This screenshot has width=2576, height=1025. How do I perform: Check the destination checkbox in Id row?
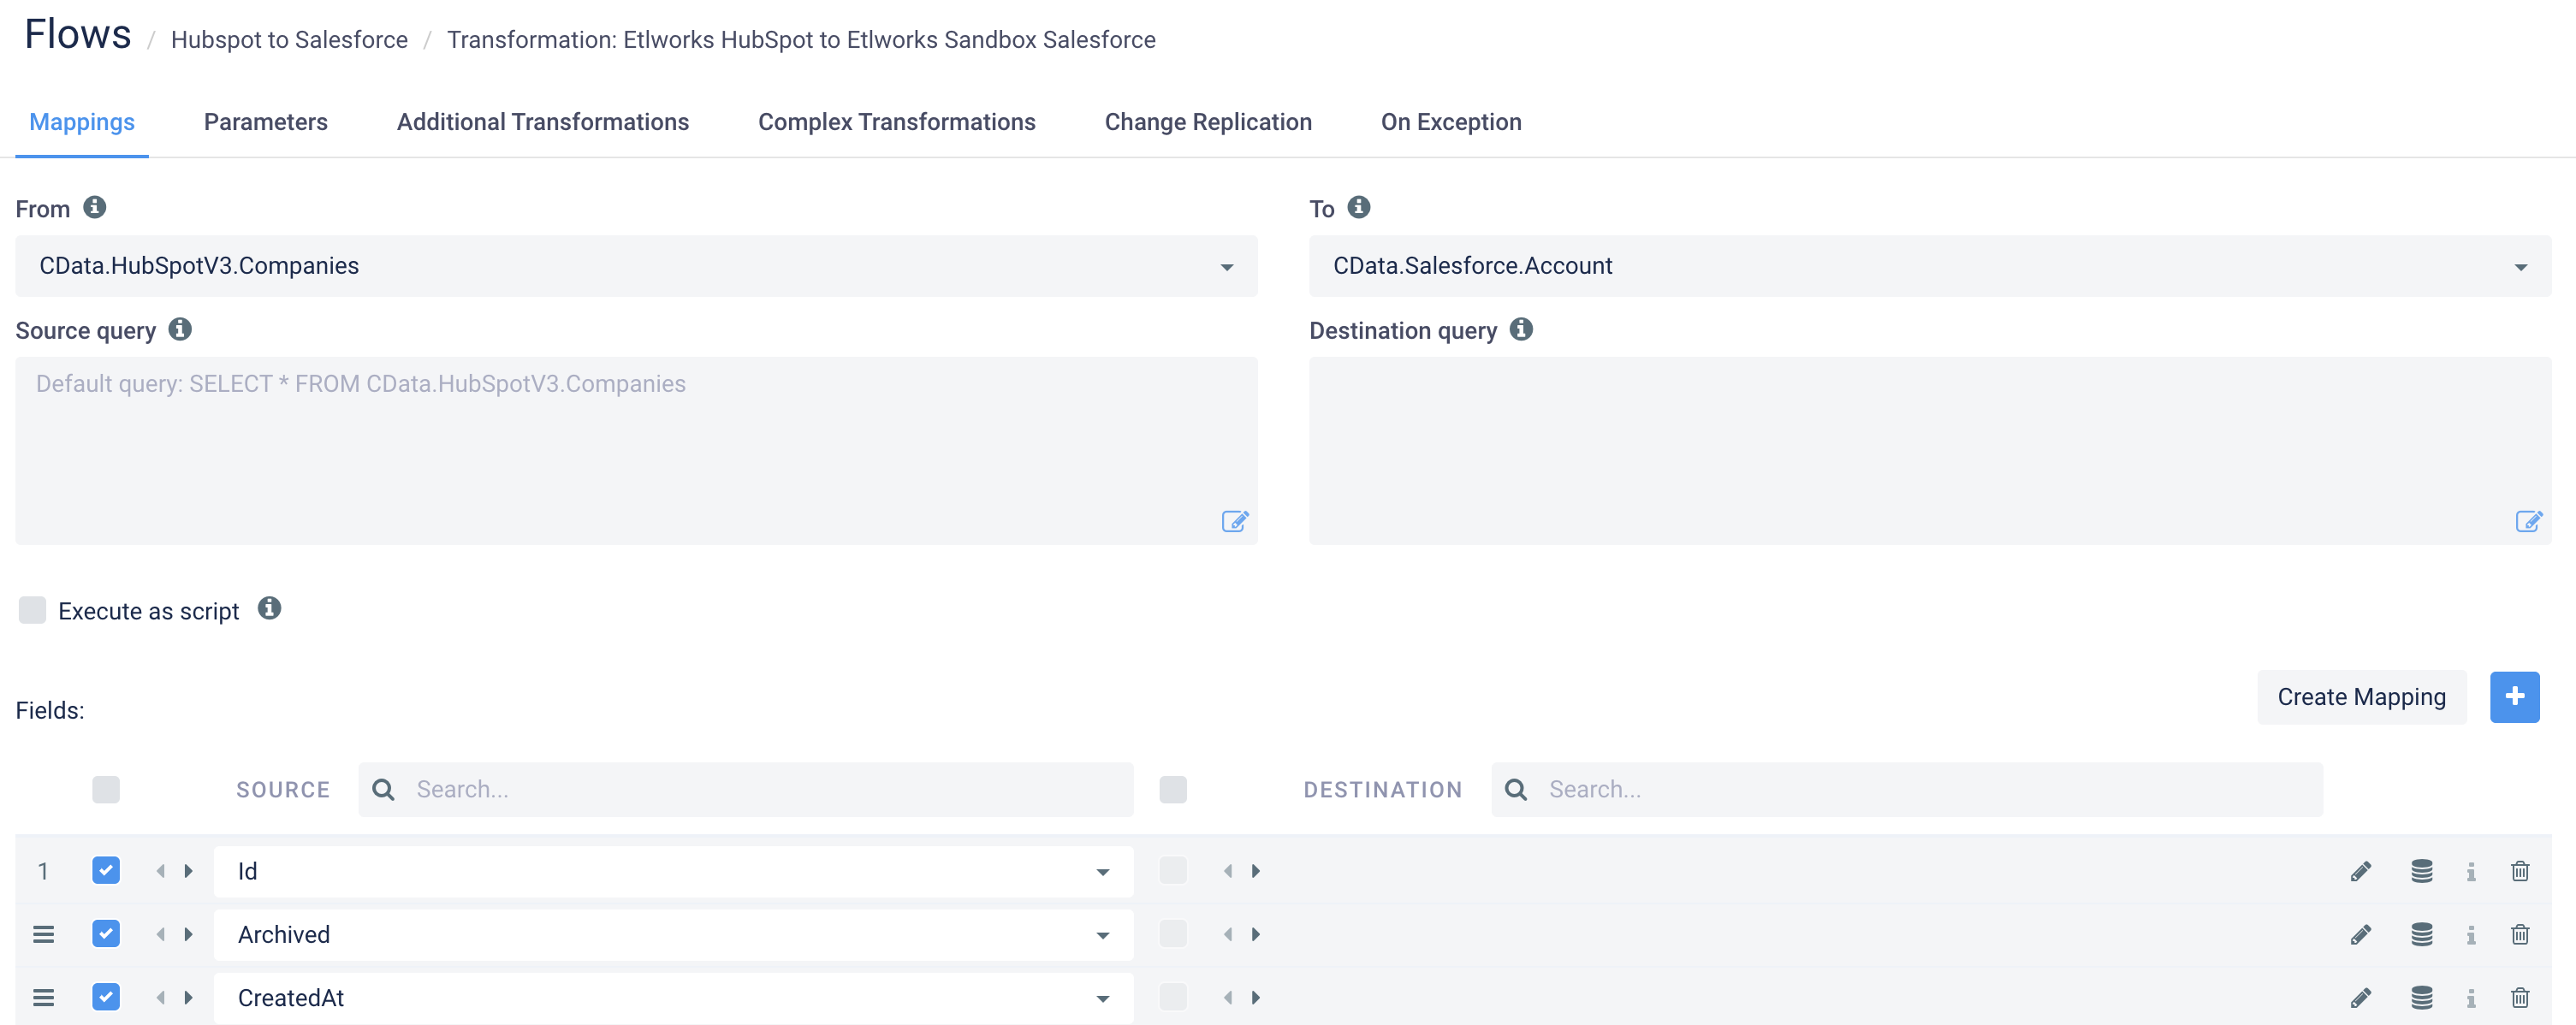tap(1173, 870)
